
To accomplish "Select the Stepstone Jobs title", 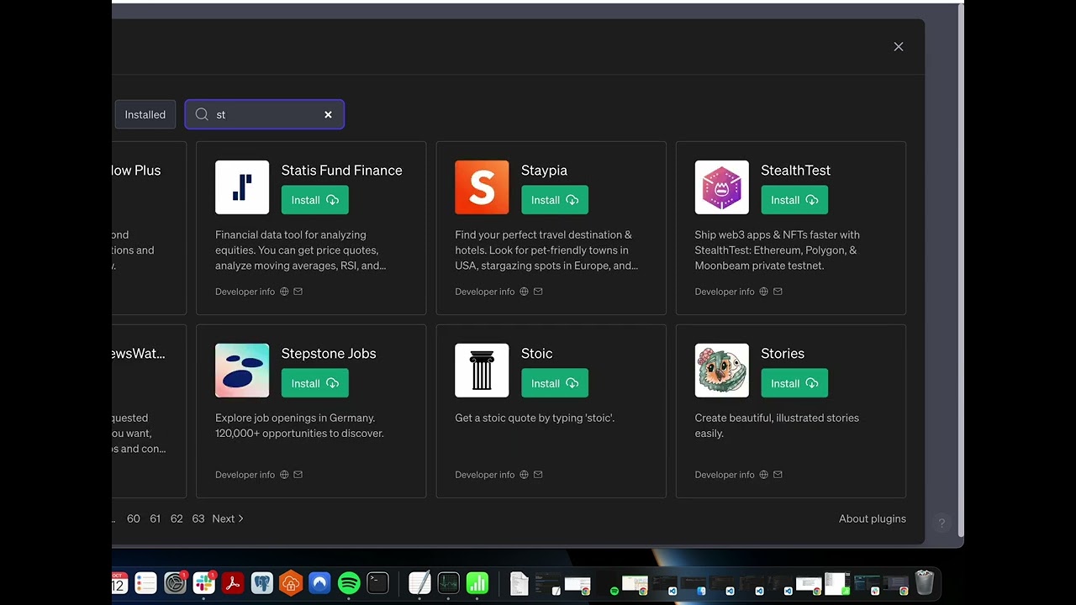I will 329,353.
